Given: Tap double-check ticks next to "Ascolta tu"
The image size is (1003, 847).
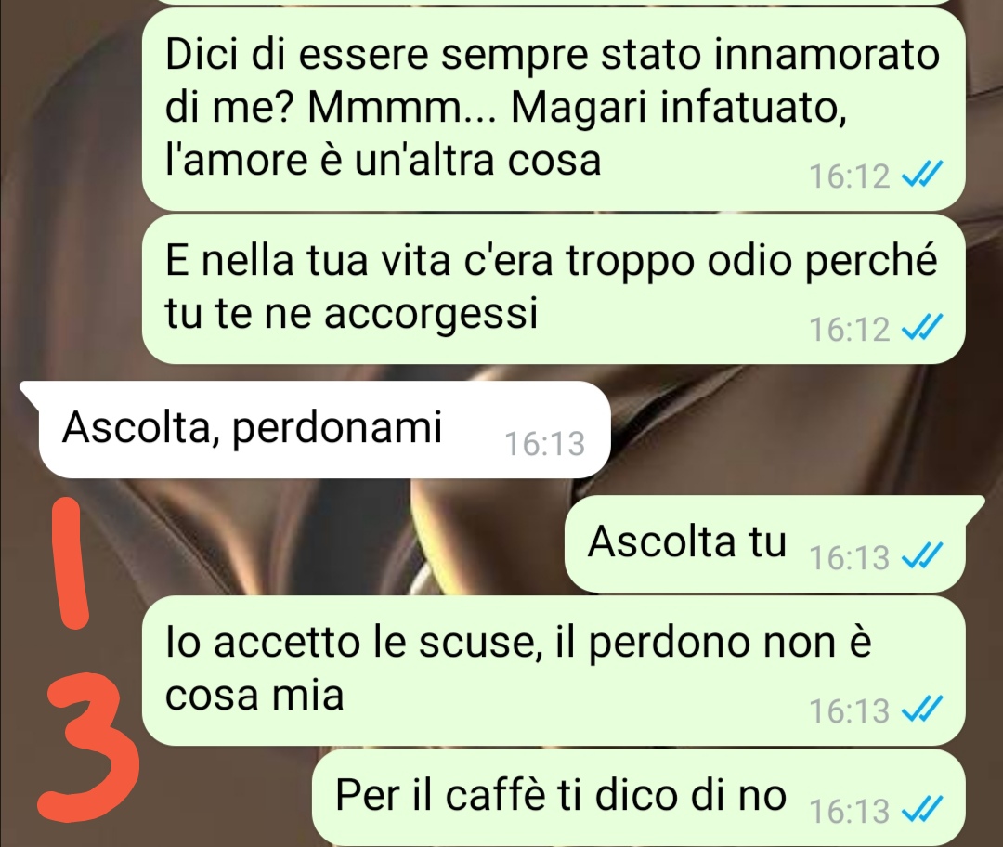Looking at the screenshot, I should pyautogui.click(x=921, y=556).
